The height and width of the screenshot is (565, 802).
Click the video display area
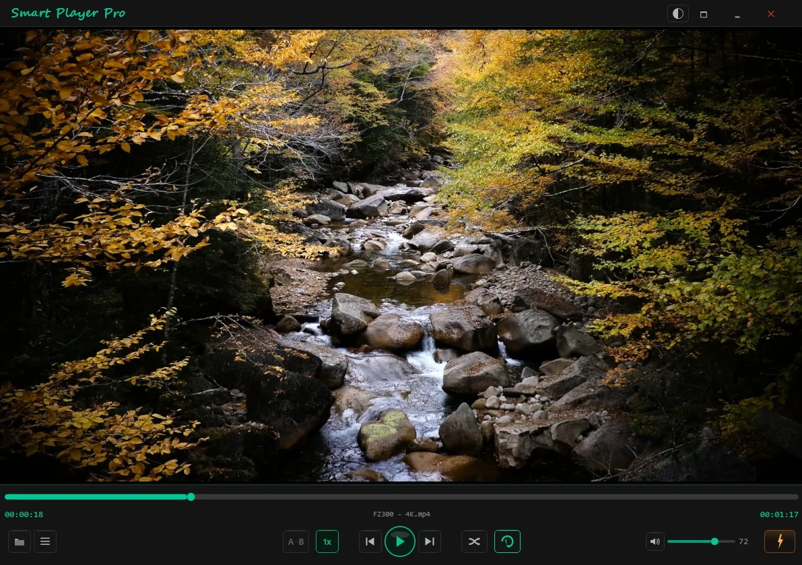[401, 255]
